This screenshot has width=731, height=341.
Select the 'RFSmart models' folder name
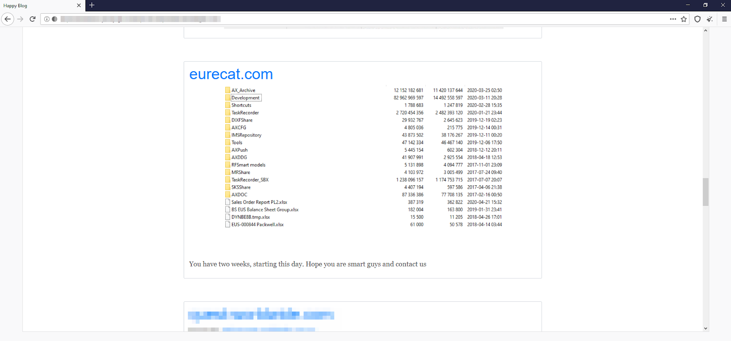(x=248, y=165)
